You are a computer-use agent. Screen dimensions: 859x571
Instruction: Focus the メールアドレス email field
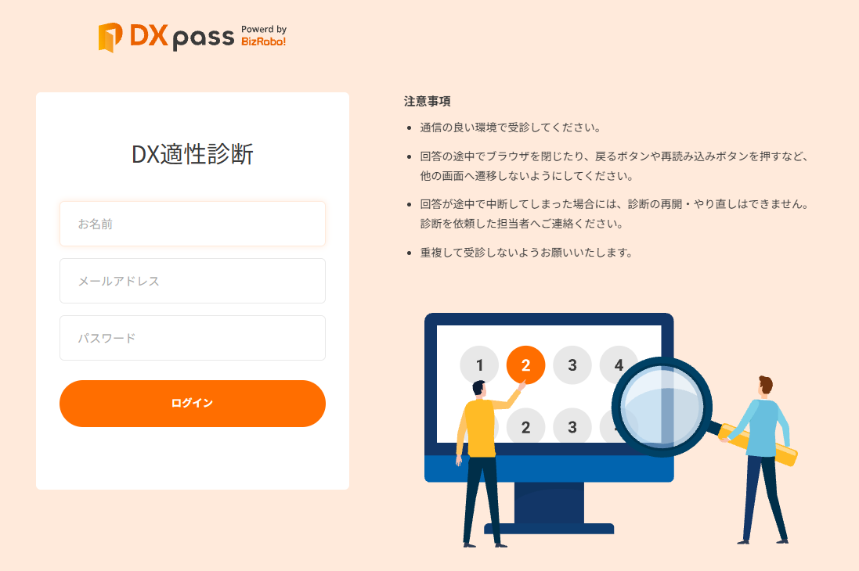[193, 281]
